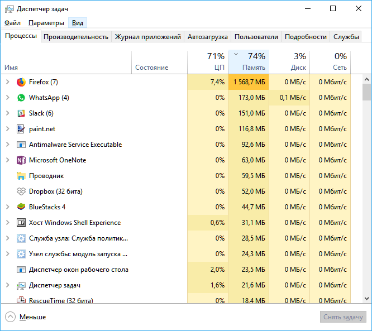Expand the WhatsApp process group
Image resolution: width=372 pixels, height=331 pixels.
pos(7,98)
